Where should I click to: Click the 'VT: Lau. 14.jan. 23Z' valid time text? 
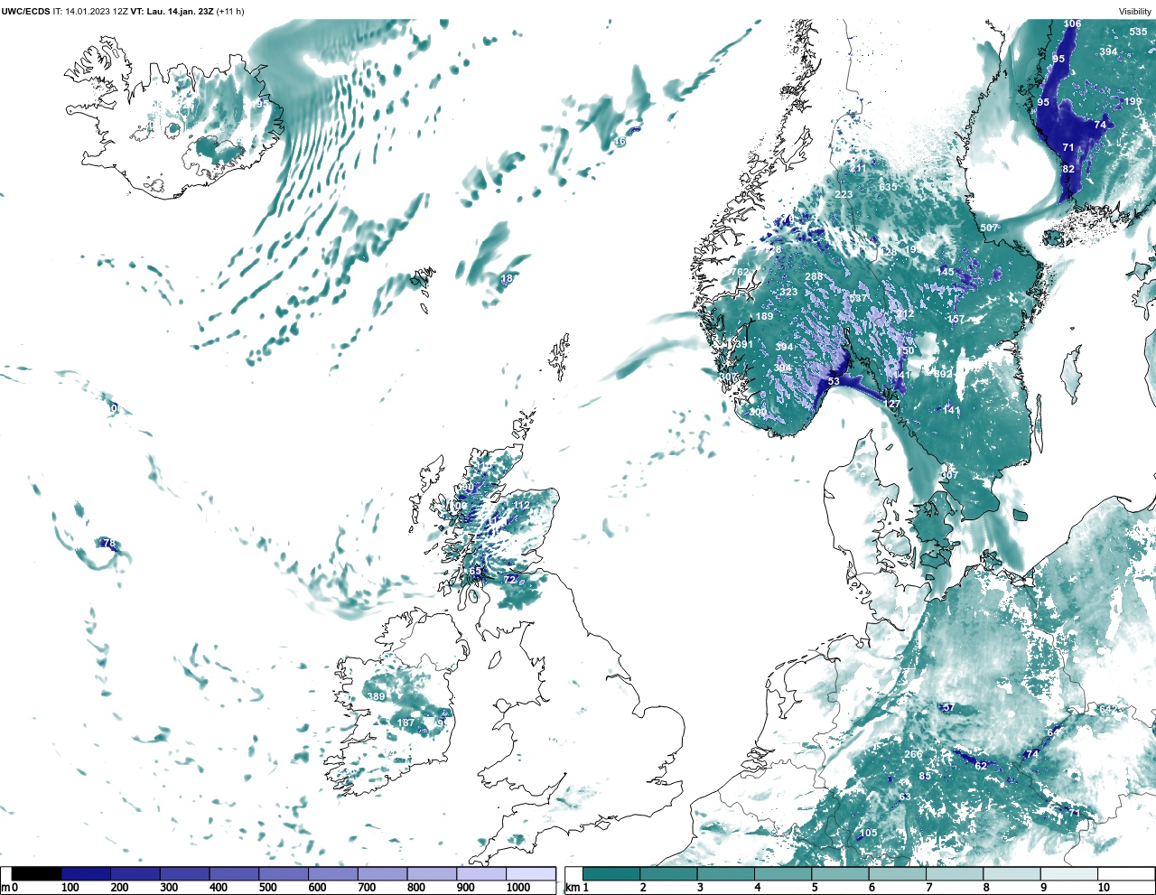[172, 11]
